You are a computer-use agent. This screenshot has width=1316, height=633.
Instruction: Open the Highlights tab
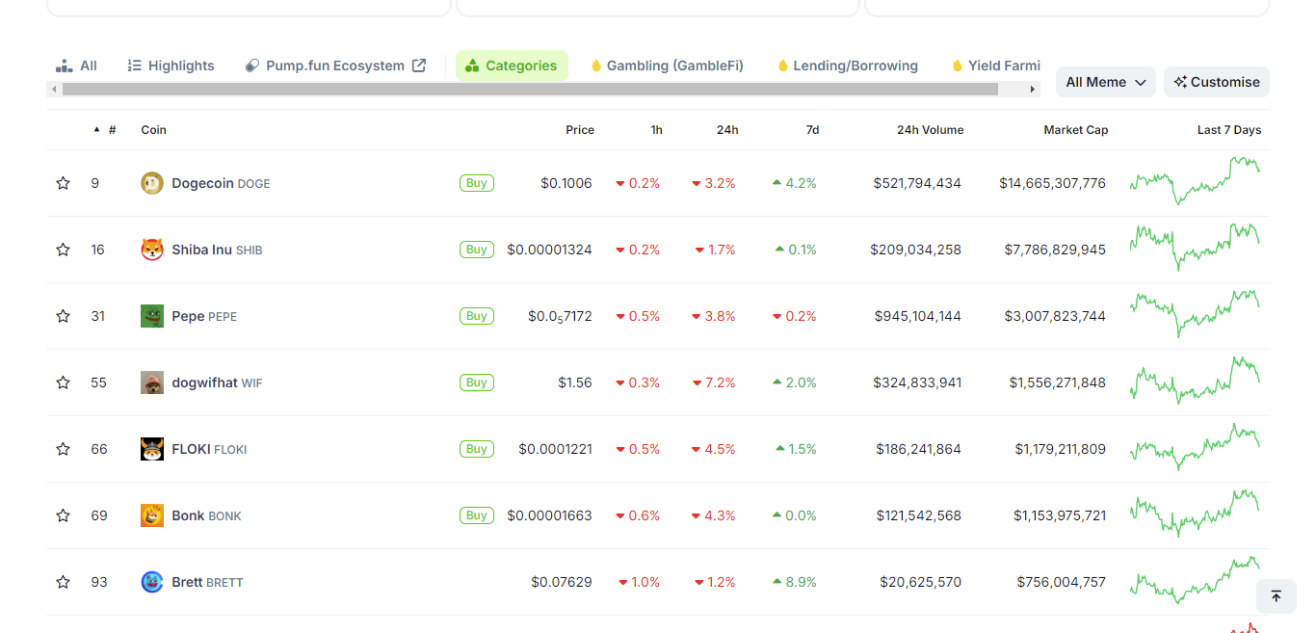coord(171,66)
